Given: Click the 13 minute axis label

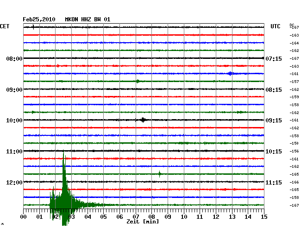Looking at the screenshot, I should point(232,217).
